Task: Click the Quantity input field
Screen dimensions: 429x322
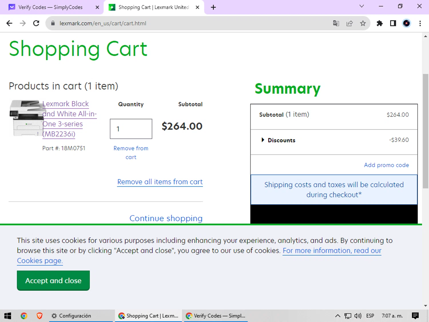Action: 131,129
